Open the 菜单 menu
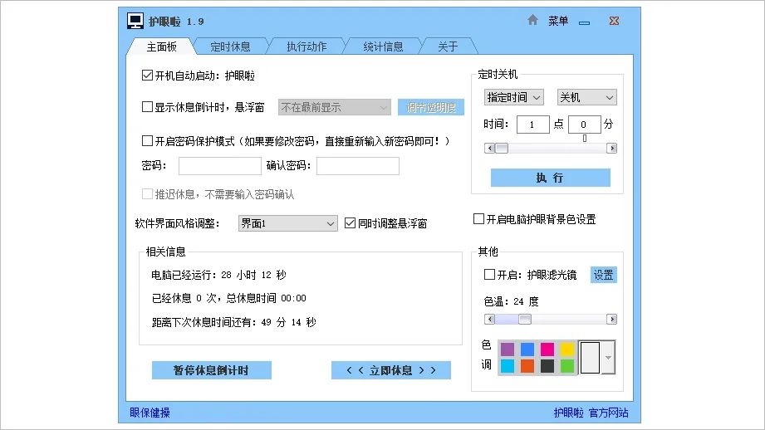The image size is (765, 430). 558,21
